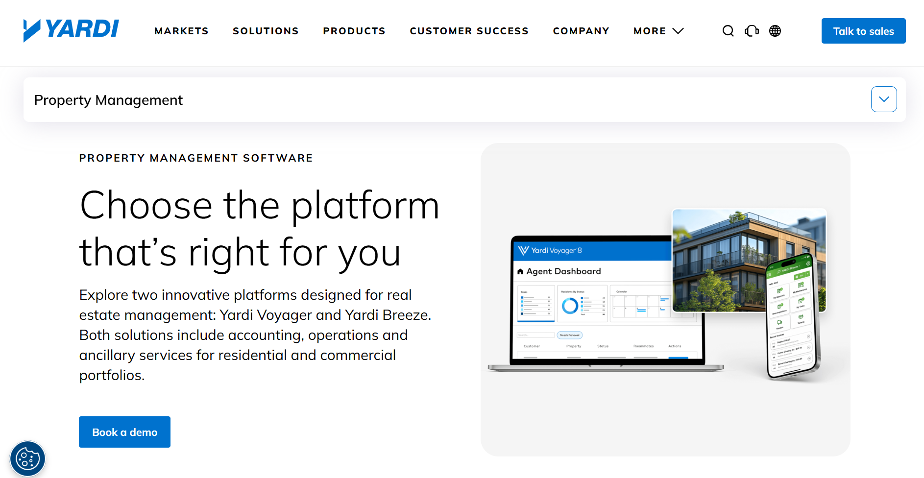924x478 pixels.
Task: Click the building photo thumbnail
Action: coord(749,260)
